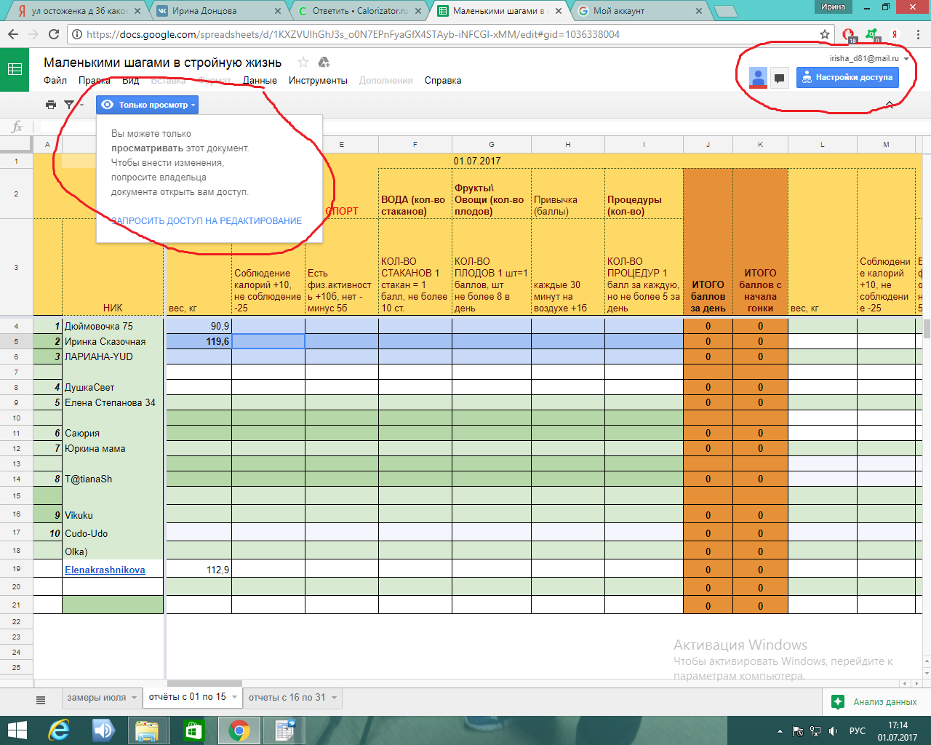The image size is (931, 745).
Task: Click the Explore 'Анализ данных' star icon
Action: [x=838, y=701]
